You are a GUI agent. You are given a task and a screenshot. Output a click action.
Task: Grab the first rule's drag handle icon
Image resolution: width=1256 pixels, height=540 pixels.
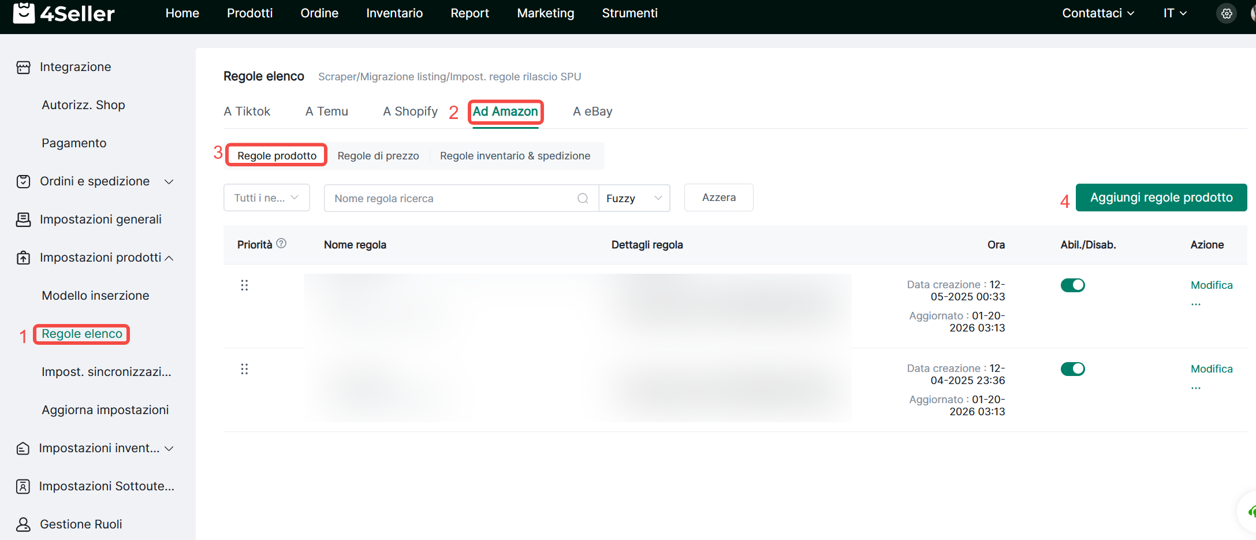tap(244, 285)
